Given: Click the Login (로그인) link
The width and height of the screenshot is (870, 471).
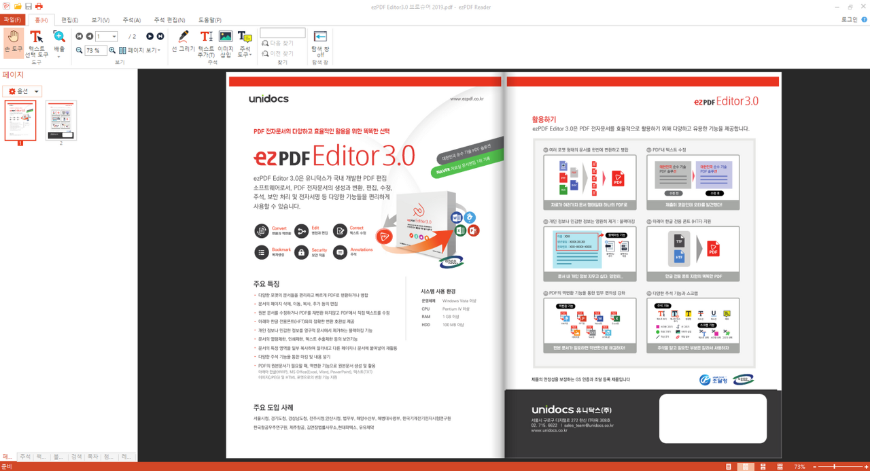Looking at the screenshot, I should click(x=850, y=20).
